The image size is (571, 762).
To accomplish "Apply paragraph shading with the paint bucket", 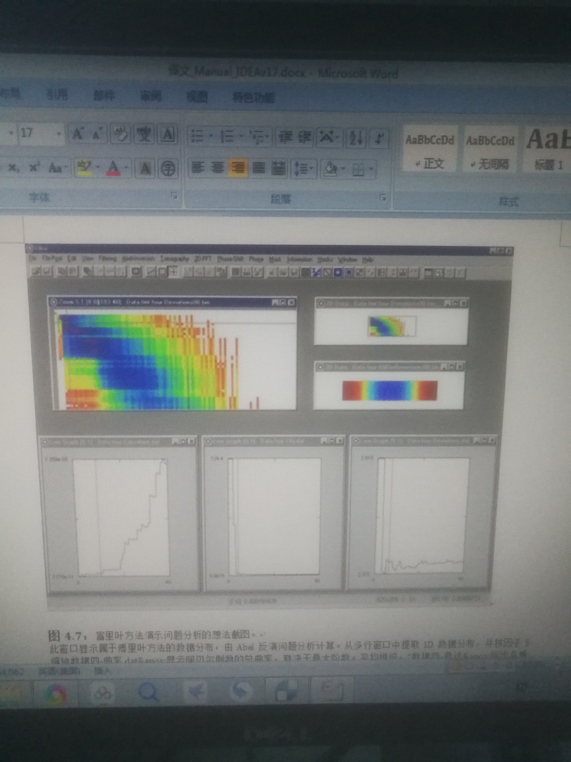I will 330,170.
